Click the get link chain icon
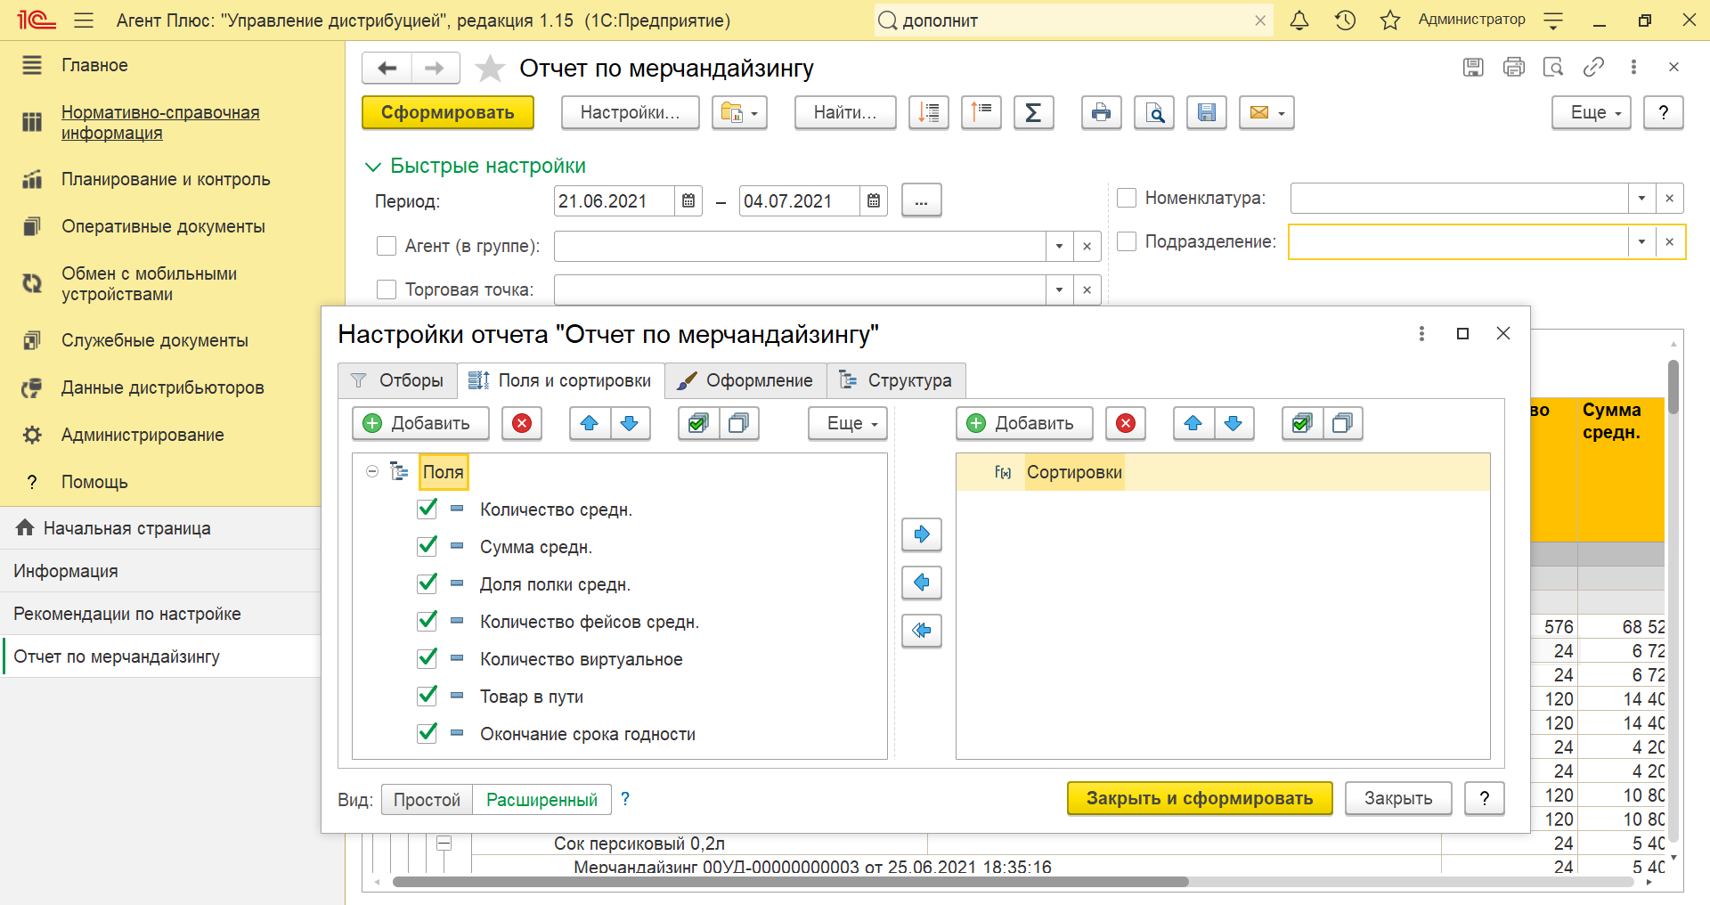Viewport: 1710px width, 905px height. pyautogui.click(x=1593, y=67)
